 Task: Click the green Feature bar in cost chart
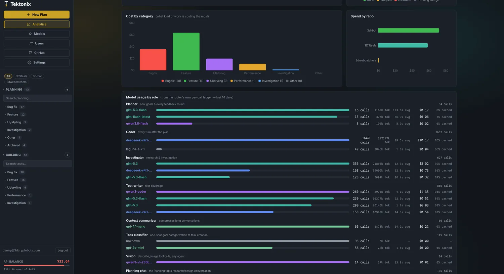(186, 51)
